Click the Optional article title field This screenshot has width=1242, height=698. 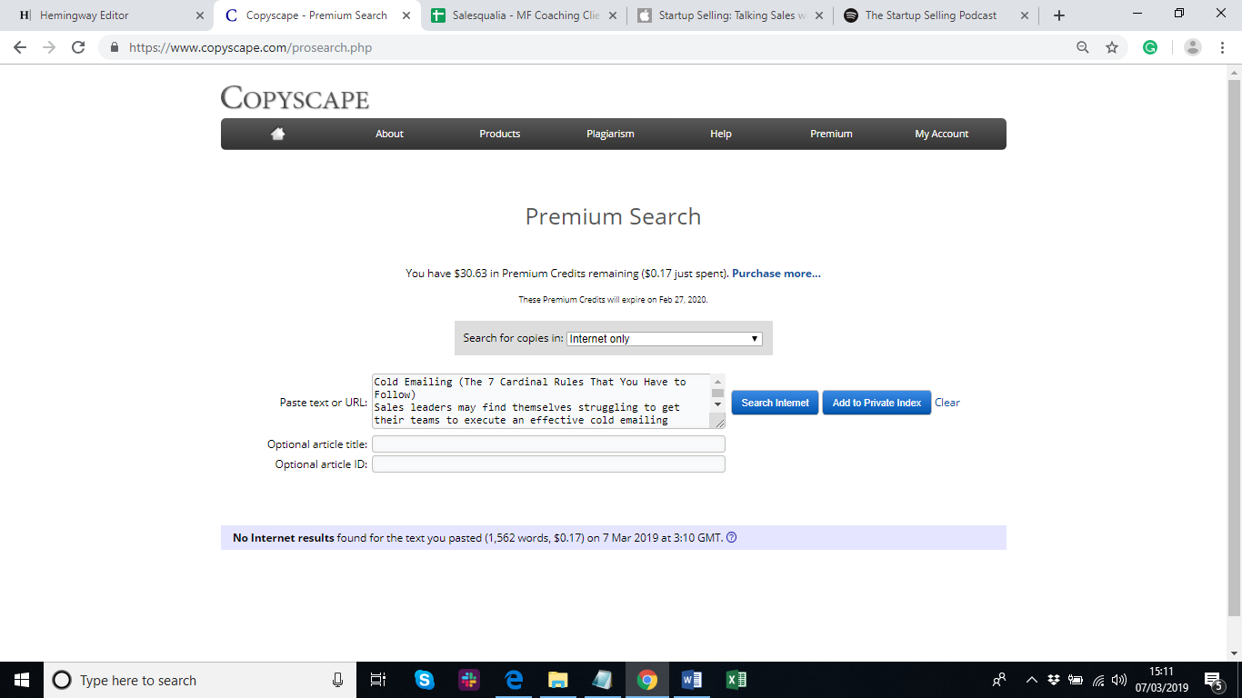click(548, 444)
